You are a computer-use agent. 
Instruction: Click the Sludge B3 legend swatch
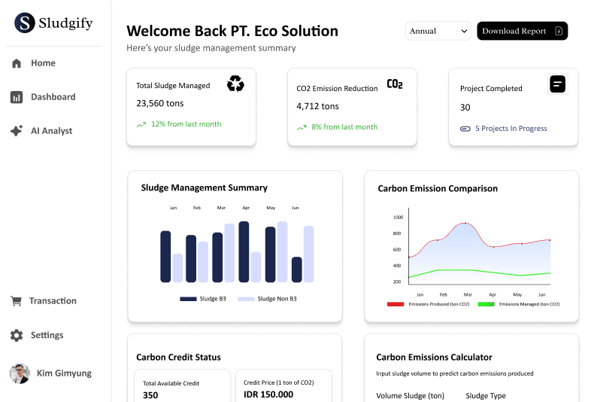[x=189, y=299]
